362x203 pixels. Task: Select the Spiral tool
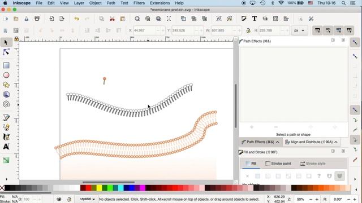point(6,104)
